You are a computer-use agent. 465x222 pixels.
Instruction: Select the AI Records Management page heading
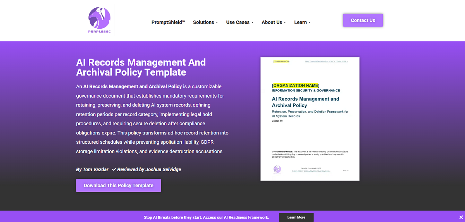pos(141,67)
